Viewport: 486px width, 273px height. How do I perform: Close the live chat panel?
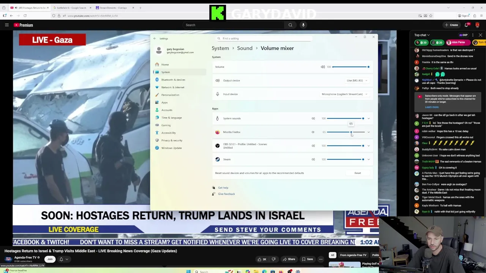480,35
